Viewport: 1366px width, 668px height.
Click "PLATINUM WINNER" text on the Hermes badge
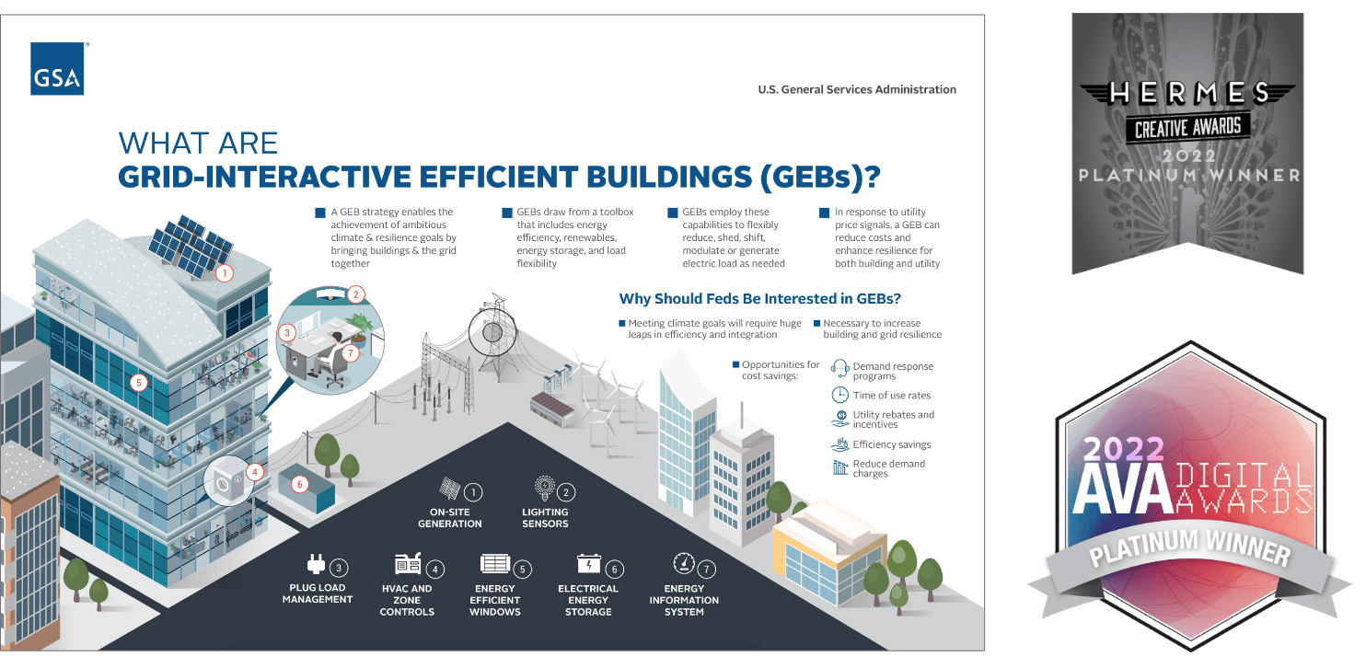[x=1190, y=174]
